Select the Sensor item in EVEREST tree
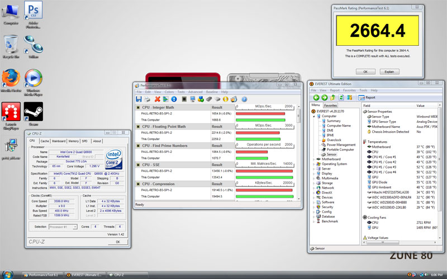447x279 pixels. tap(331, 155)
